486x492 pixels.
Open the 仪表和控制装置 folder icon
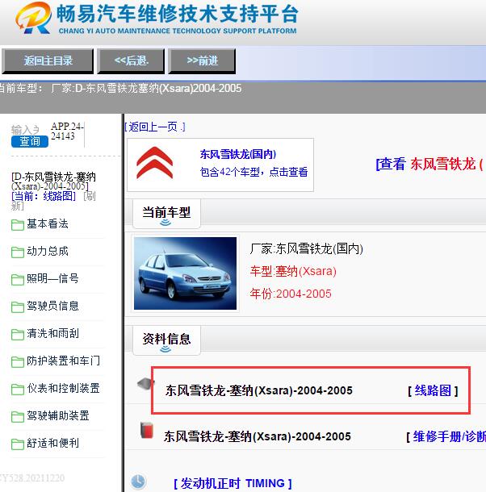tap(17, 390)
